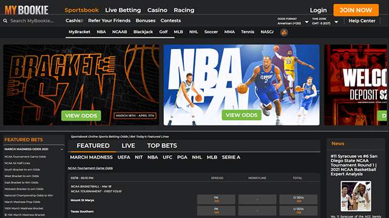The image size is (389, 218).
Task: Open NCAA 1st Half Lines
Action: click(17, 163)
